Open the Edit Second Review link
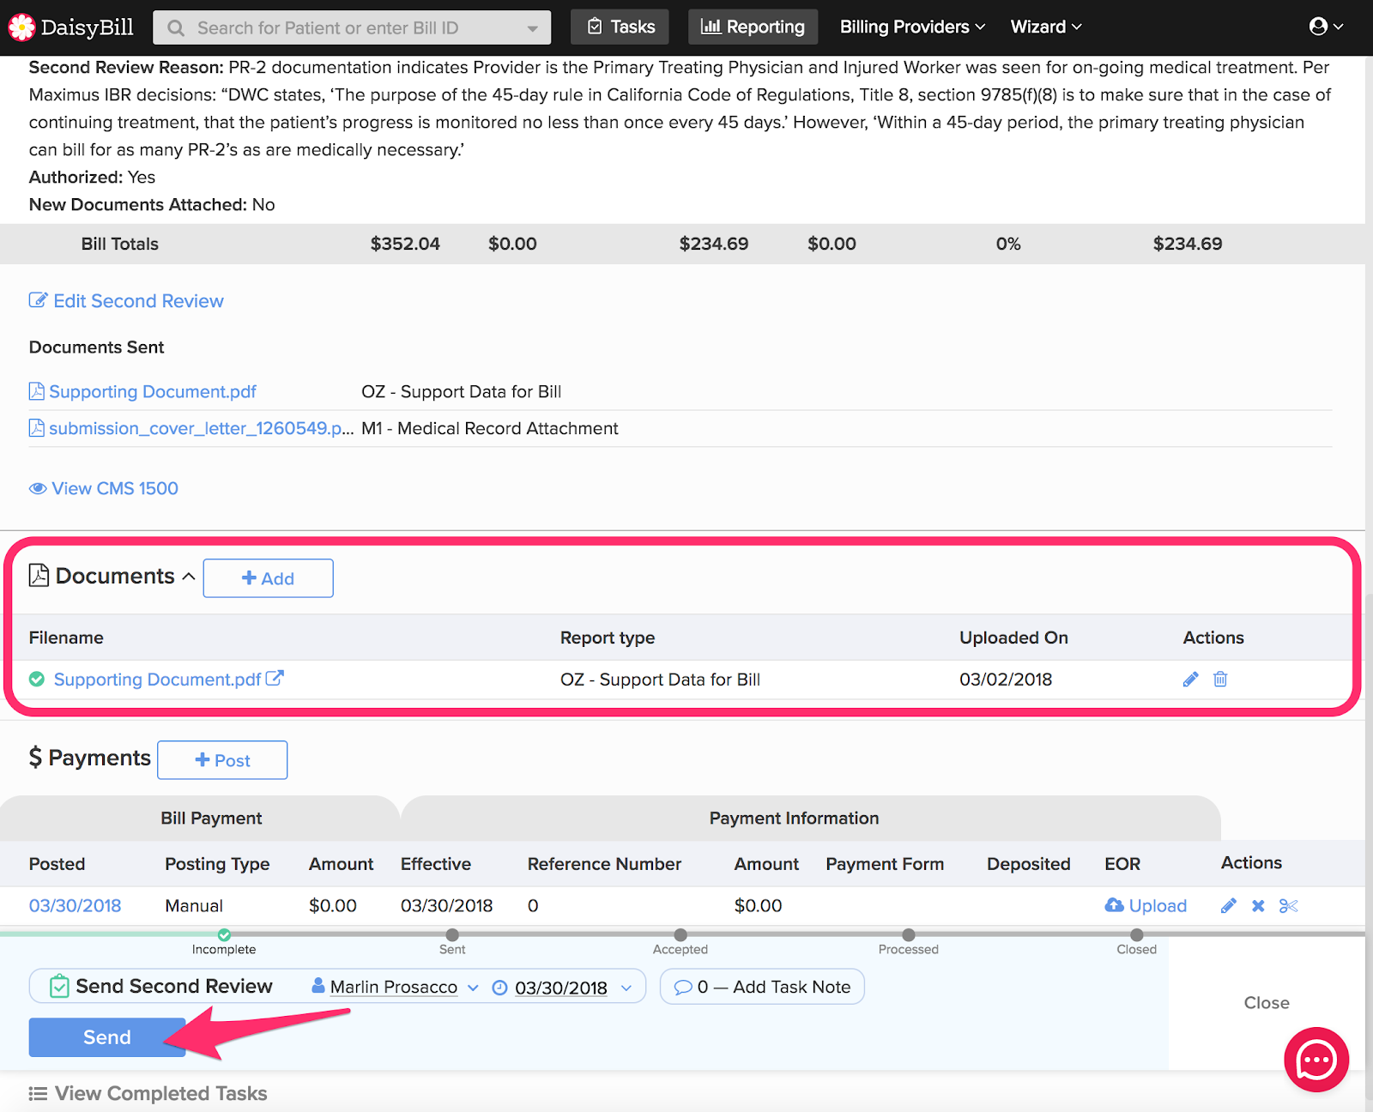Viewport: 1373px width, 1112px height. pyautogui.click(x=138, y=301)
